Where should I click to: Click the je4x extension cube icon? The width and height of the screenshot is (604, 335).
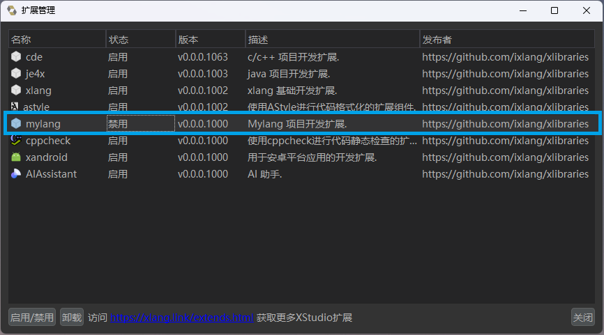[x=16, y=73]
